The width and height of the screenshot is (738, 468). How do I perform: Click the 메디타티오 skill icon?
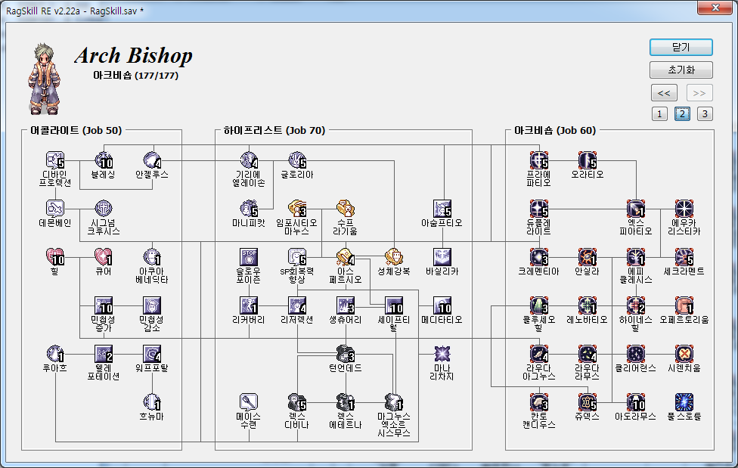click(442, 305)
